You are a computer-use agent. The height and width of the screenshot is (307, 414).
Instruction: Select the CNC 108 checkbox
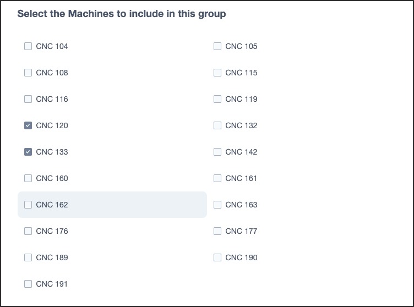[x=28, y=73]
